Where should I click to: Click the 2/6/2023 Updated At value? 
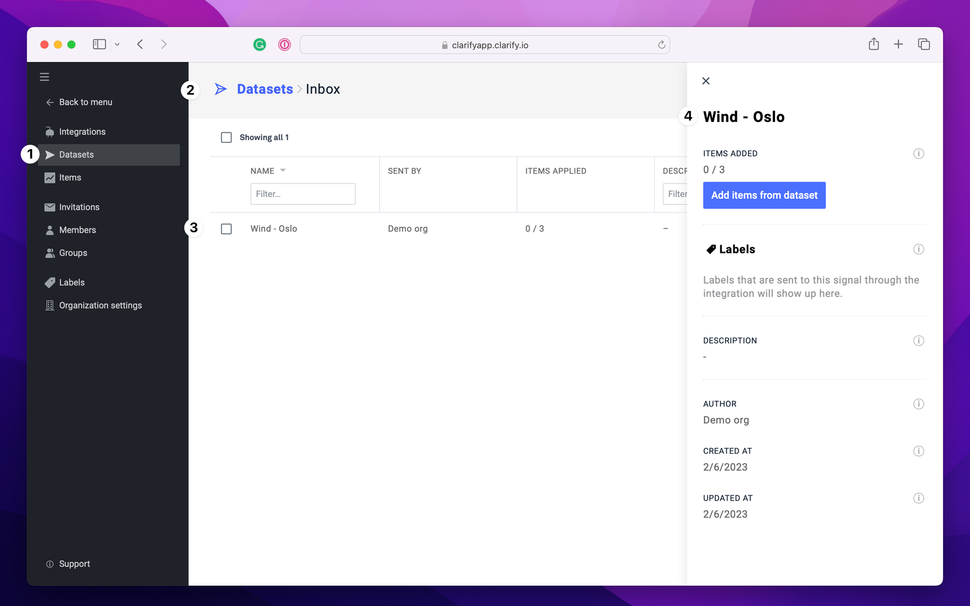coord(725,514)
